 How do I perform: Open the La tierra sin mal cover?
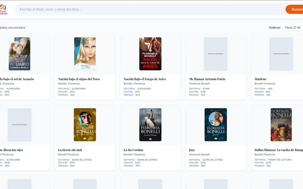pos(85,125)
